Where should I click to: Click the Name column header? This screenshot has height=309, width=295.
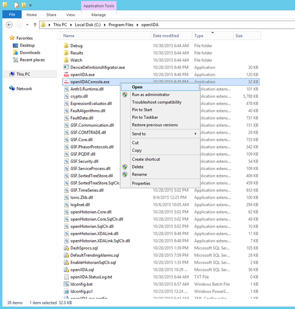point(69,36)
